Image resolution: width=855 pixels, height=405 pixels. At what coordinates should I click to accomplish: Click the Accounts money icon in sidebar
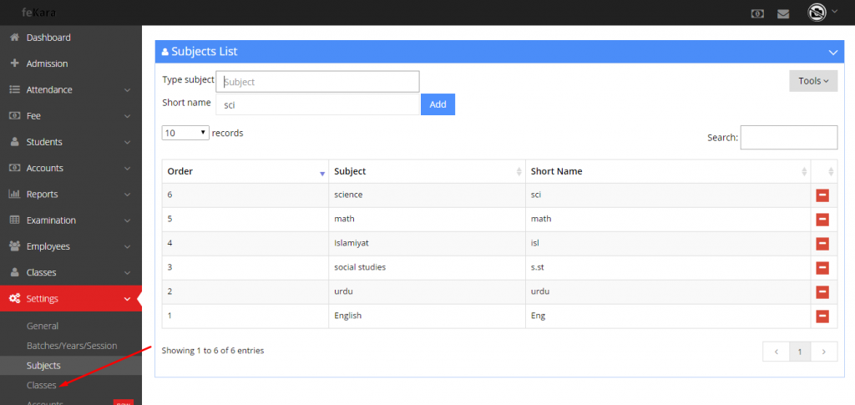pyautogui.click(x=15, y=168)
